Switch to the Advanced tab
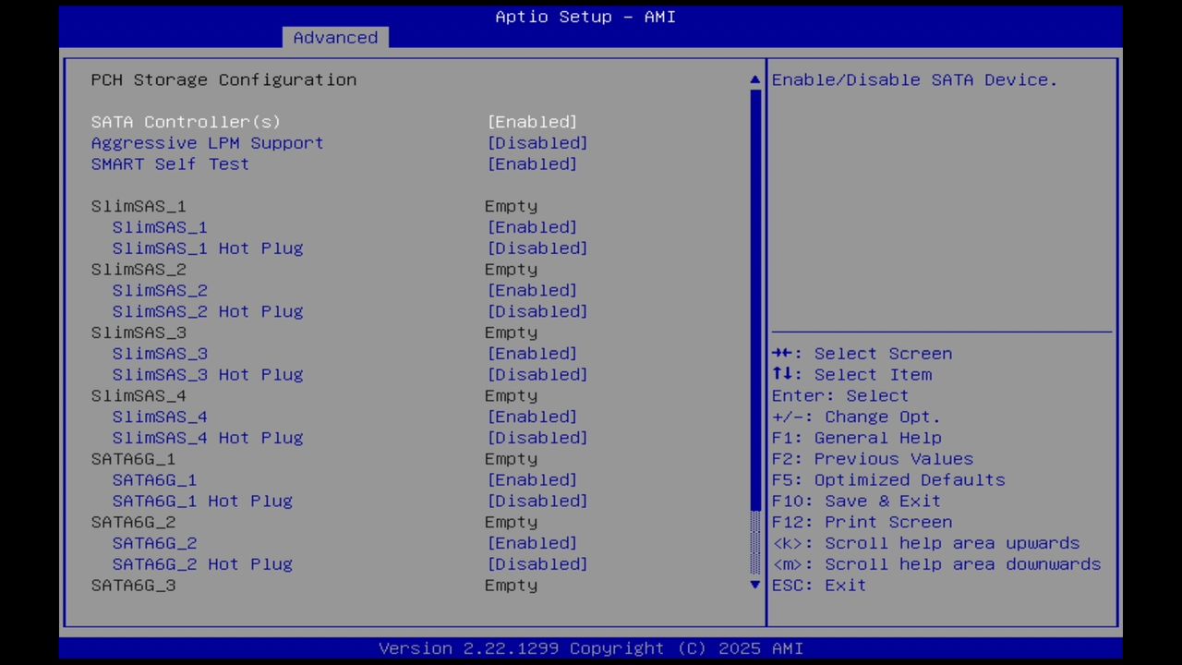 [x=335, y=37]
